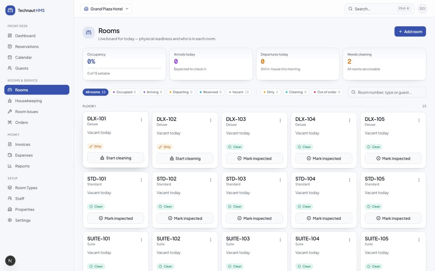This screenshot has height=271, width=435.
Task: Open the Grand Plaza Hotel property dropdown
Action: 106,9
